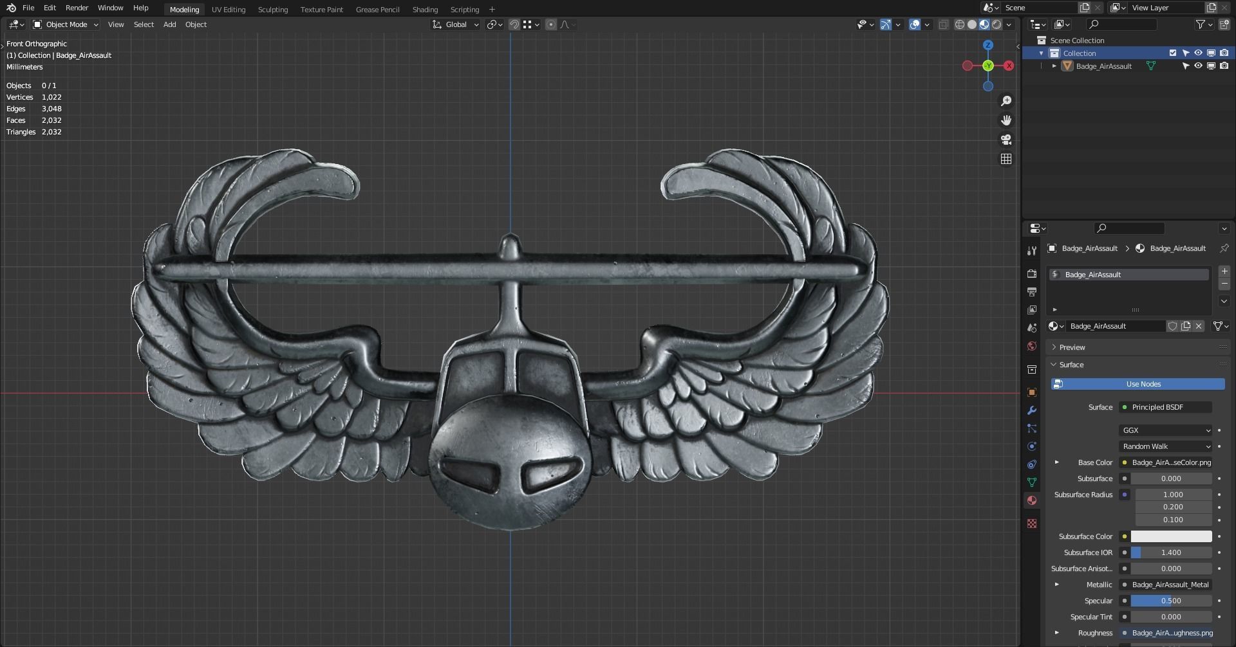This screenshot has height=647, width=1236.
Task: Switch to solid viewport shading
Action: [972, 24]
